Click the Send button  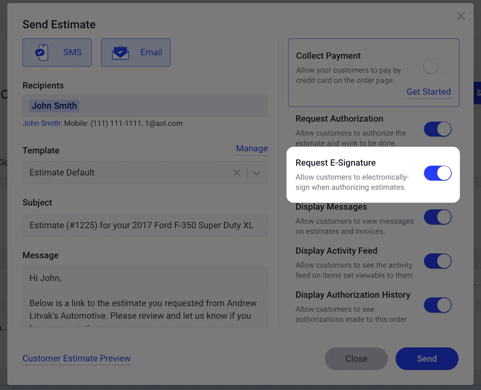[427, 359]
